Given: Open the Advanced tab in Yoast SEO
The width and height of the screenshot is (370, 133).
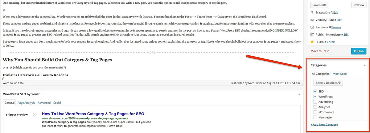Looking at the screenshot, I should pyautogui.click(x=44, y=103).
